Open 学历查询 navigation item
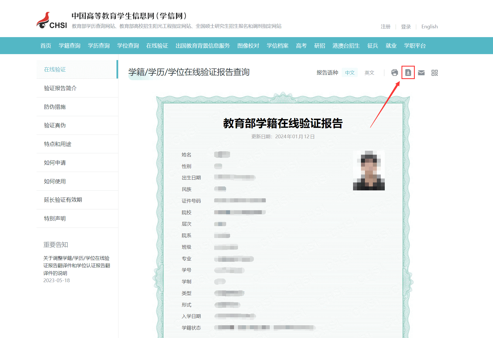The height and width of the screenshot is (338, 493). 99,46
